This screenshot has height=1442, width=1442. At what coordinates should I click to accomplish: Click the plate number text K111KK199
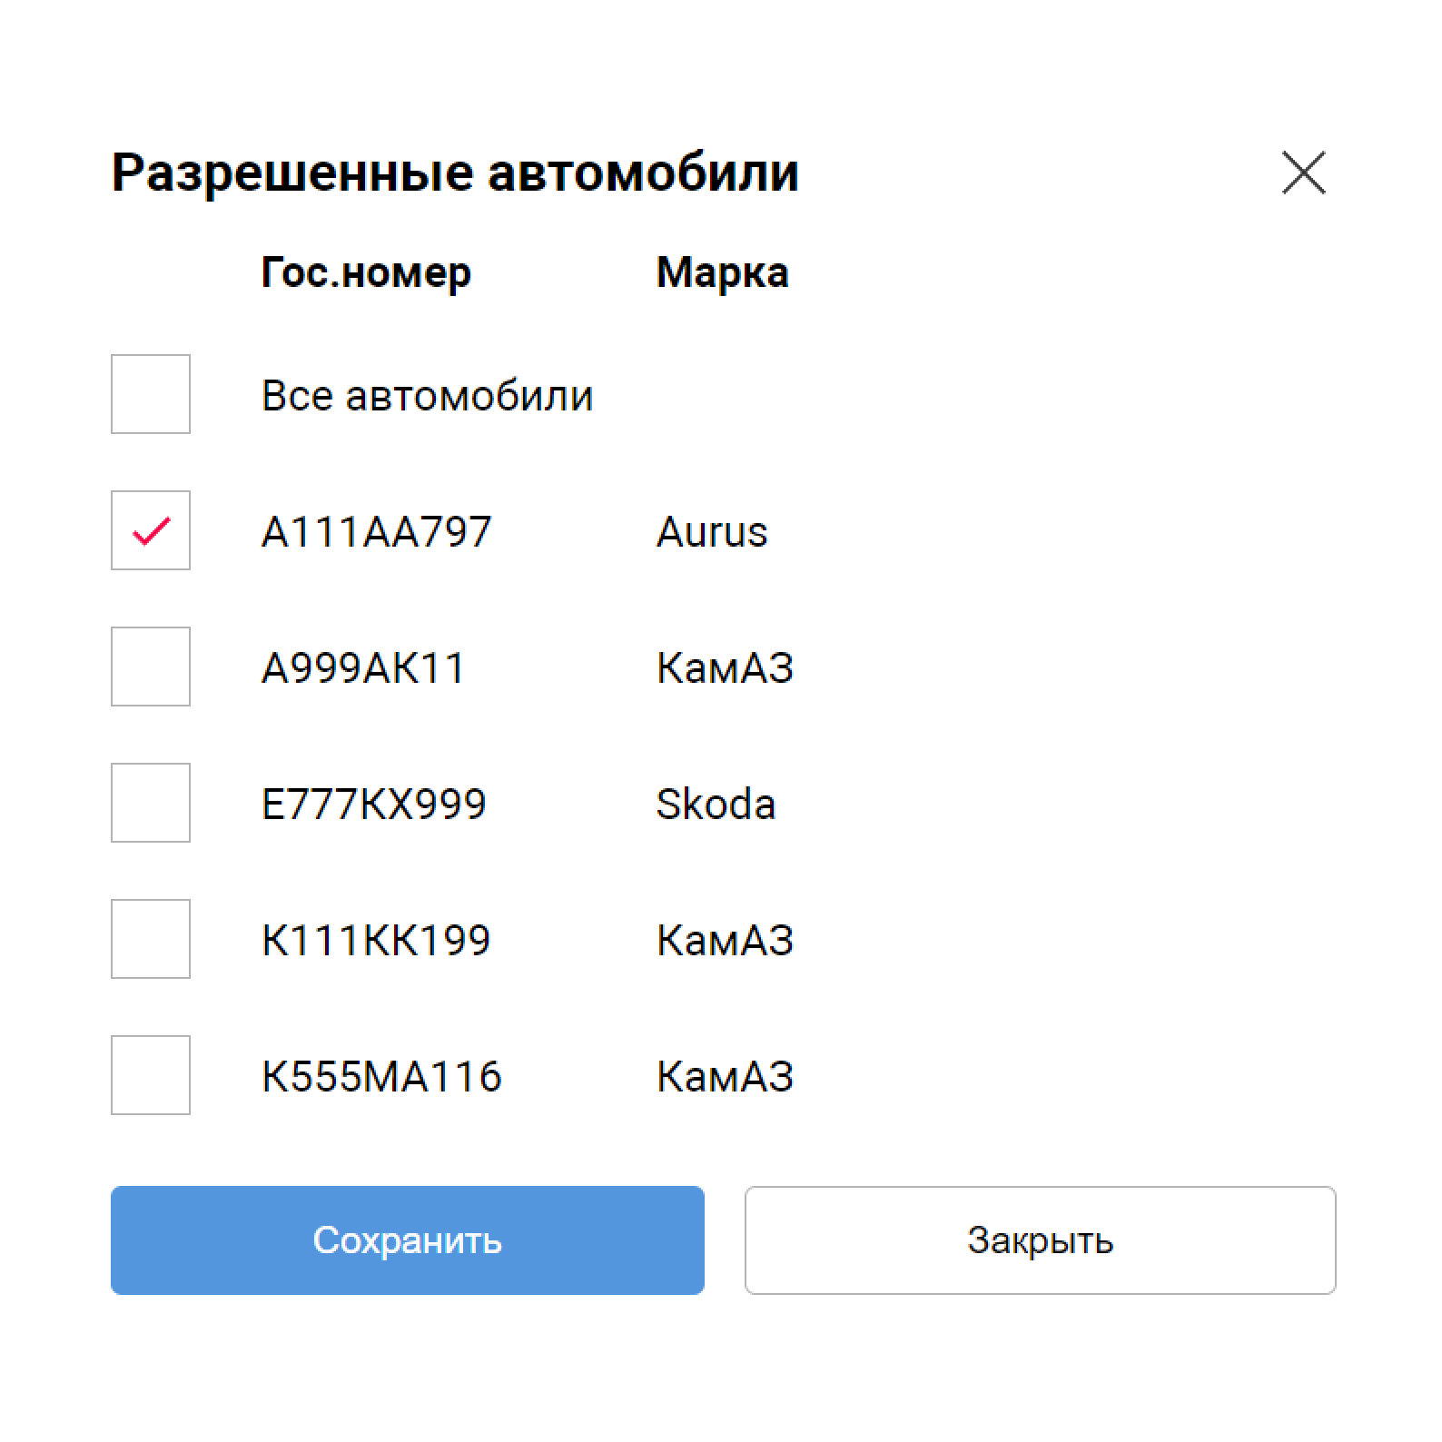click(376, 941)
